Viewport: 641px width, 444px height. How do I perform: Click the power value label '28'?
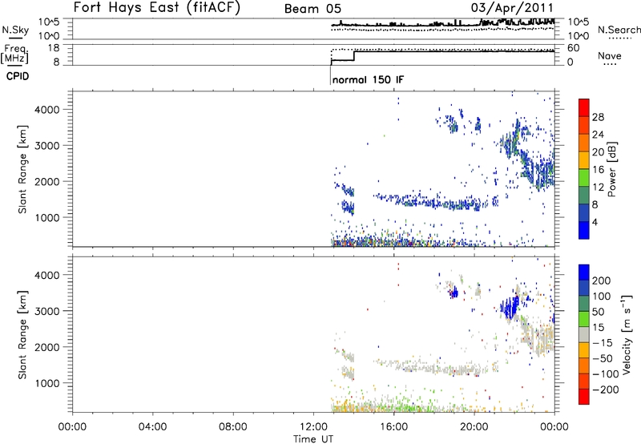[598, 117]
